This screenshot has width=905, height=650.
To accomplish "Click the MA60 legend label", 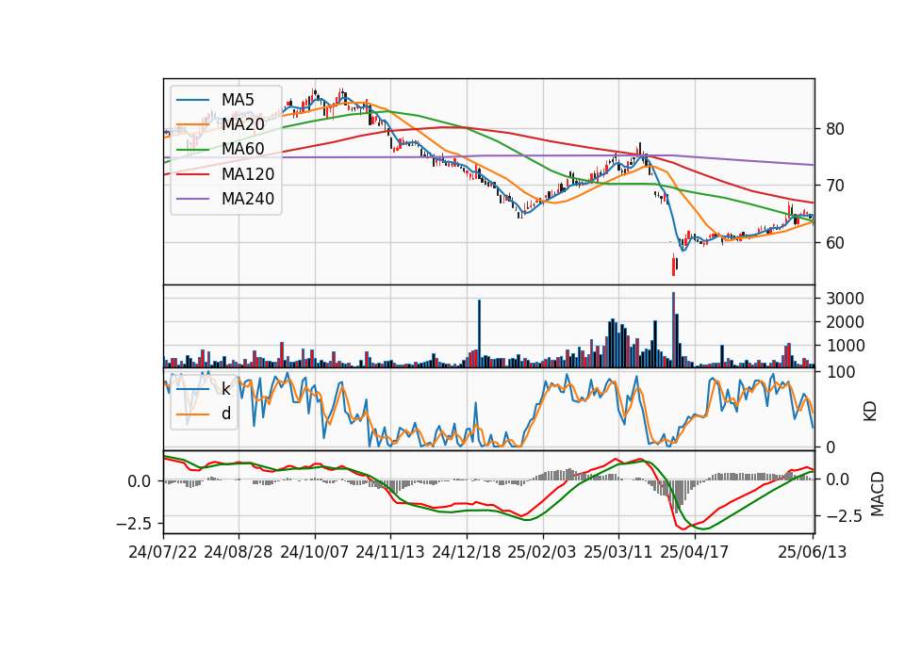I will click(242, 149).
